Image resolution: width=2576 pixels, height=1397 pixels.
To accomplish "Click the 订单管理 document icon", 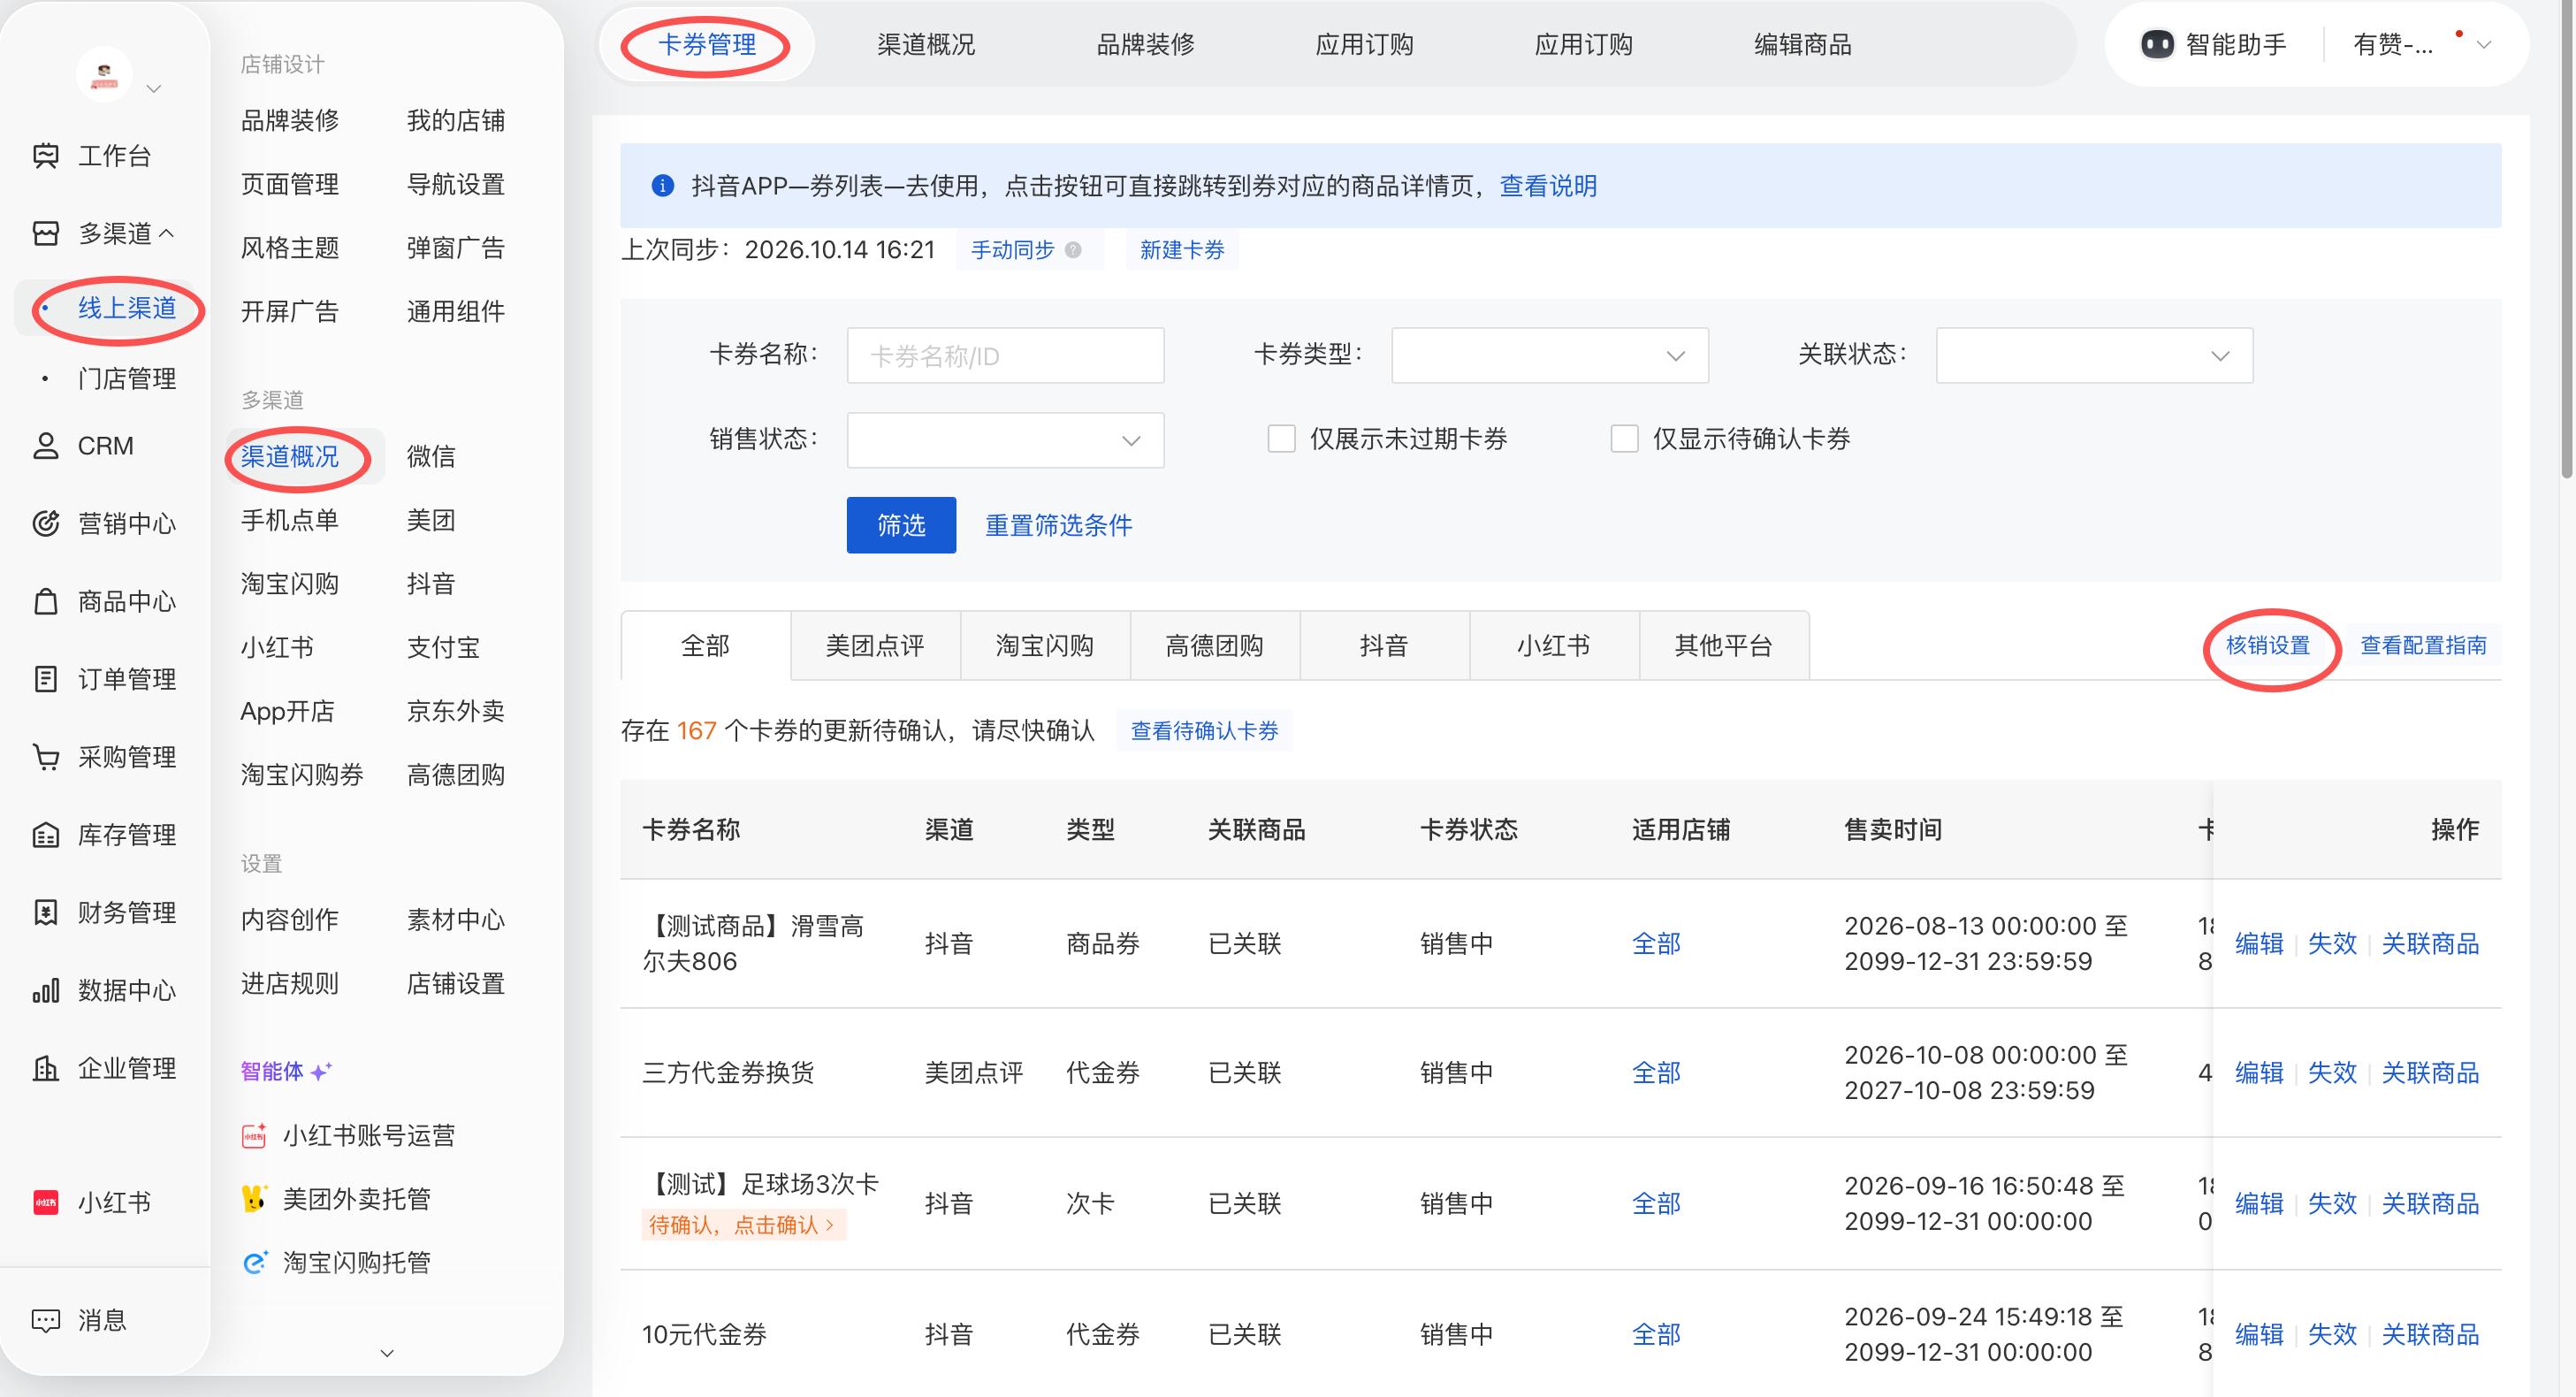I will click(x=46, y=679).
